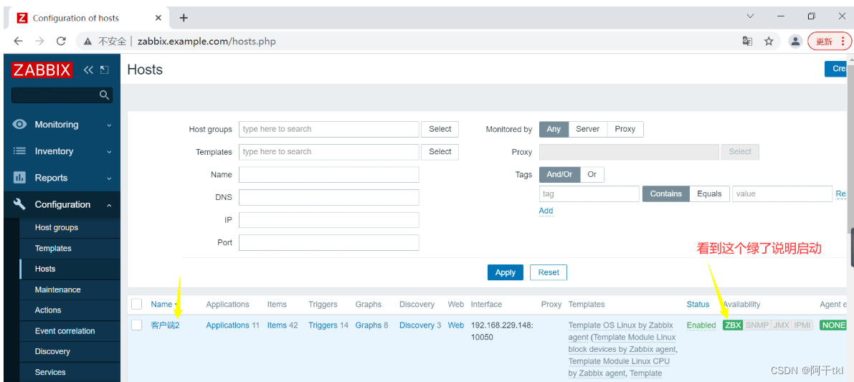This screenshot has width=854, height=382.
Task: Click the Inventory list icon
Action: (x=19, y=151)
